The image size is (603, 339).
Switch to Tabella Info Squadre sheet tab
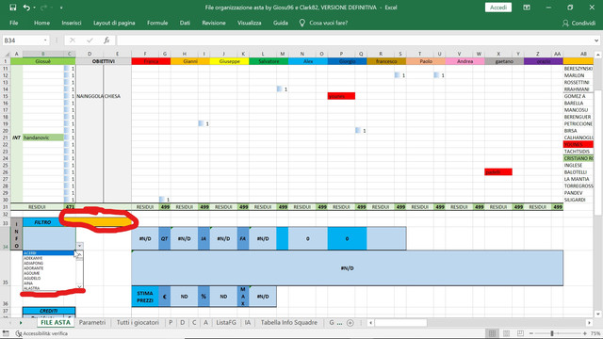tap(289, 322)
